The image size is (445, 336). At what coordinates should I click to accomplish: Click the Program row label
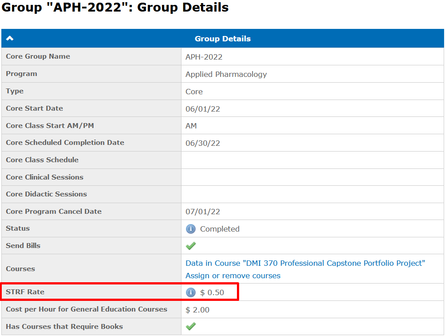pyautogui.click(x=22, y=74)
